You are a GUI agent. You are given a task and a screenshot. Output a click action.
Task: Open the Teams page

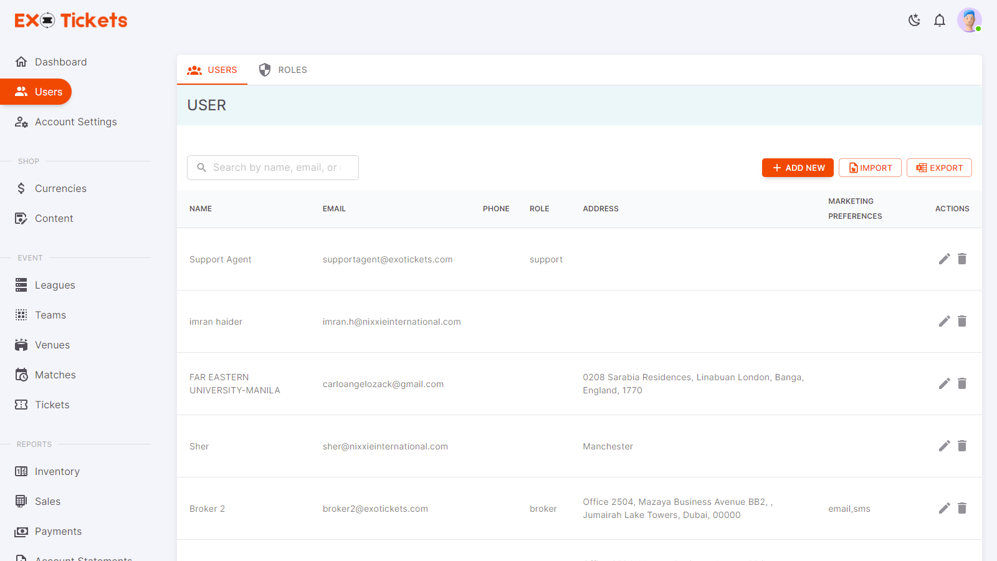[50, 315]
